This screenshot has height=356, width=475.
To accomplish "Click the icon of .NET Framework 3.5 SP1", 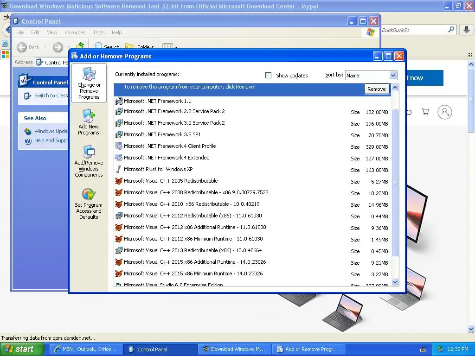I will click(119, 134).
